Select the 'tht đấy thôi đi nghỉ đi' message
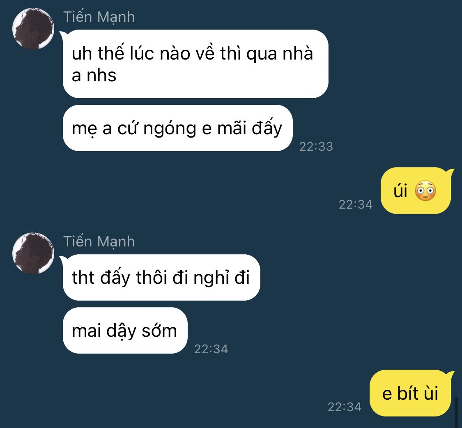The image size is (462, 428). tap(161, 278)
